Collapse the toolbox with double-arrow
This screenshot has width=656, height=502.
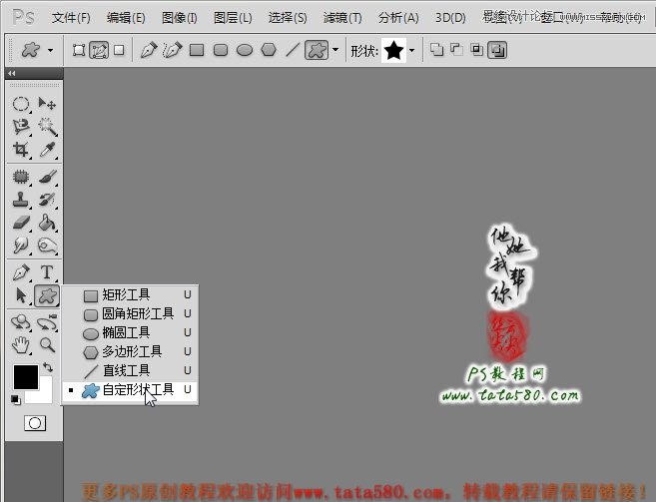(12, 74)
